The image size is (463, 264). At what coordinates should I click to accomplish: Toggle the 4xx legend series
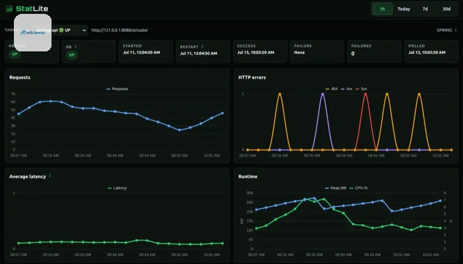(x=346, y=89)
